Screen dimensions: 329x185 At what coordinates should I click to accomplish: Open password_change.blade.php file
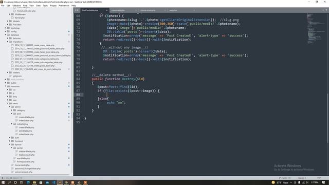tap(27, 169)
